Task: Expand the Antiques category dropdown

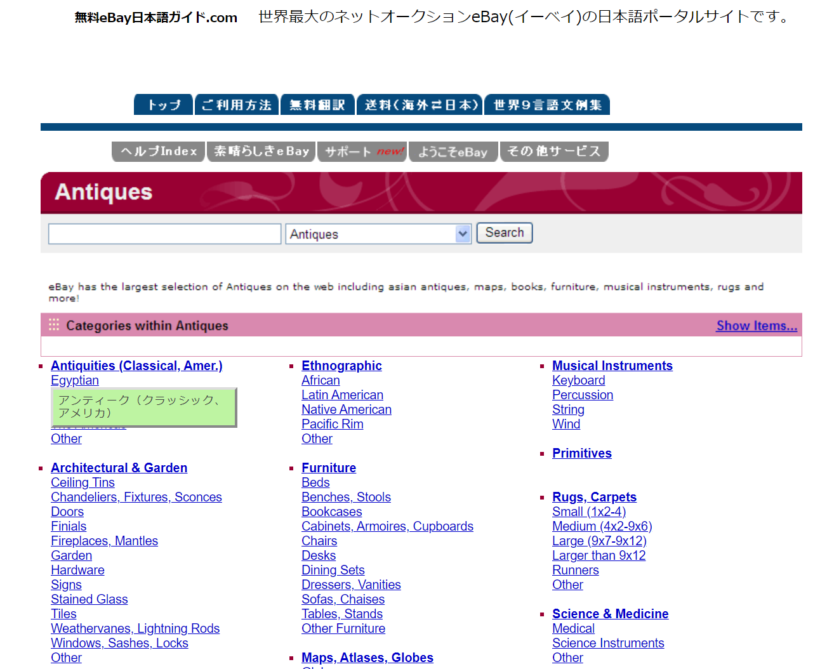Action: pos(463,234)
